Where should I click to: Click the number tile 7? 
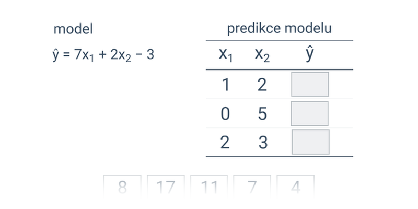point(252,187)
